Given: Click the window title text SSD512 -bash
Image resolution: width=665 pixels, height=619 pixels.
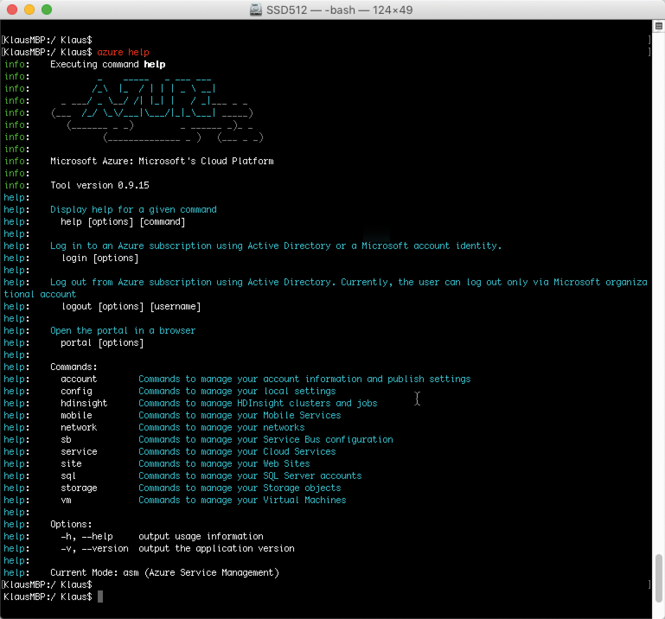Looking at the screenshot, I should pos(339,10).
